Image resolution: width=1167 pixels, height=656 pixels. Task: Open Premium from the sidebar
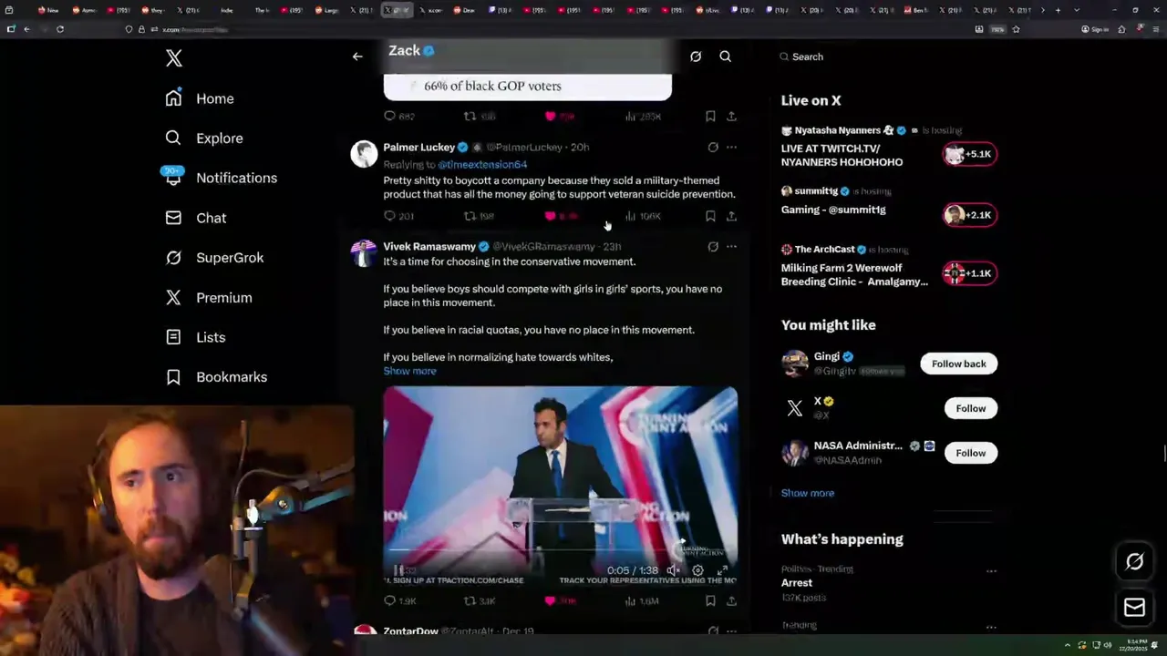[x=209, y=298]
